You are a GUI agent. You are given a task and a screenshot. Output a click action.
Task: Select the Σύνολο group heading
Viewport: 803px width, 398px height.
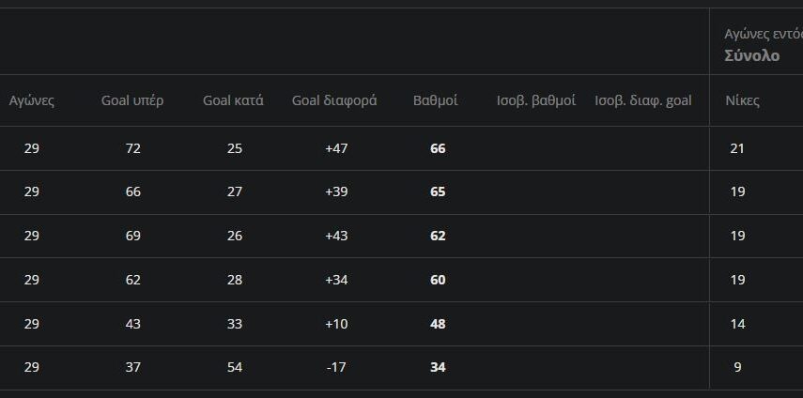(x=751, y=55)
